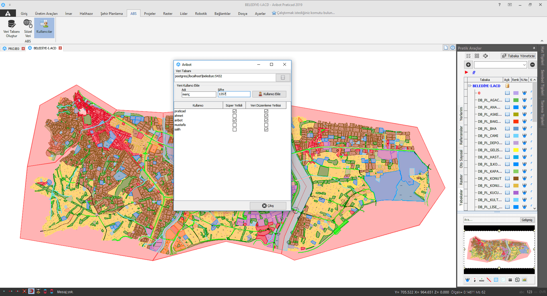Collapse the BELEDİYE-I.ACD tree node

pyautogui.click(x=470, y=86)
